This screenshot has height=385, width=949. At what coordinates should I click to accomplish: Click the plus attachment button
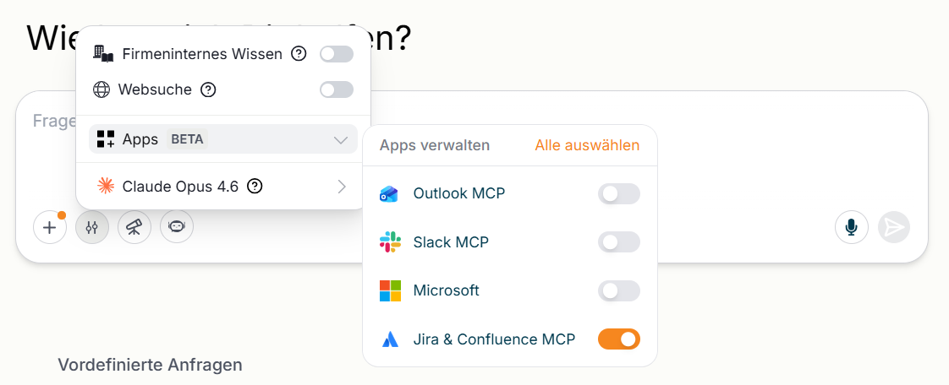[x=50, y=227]
